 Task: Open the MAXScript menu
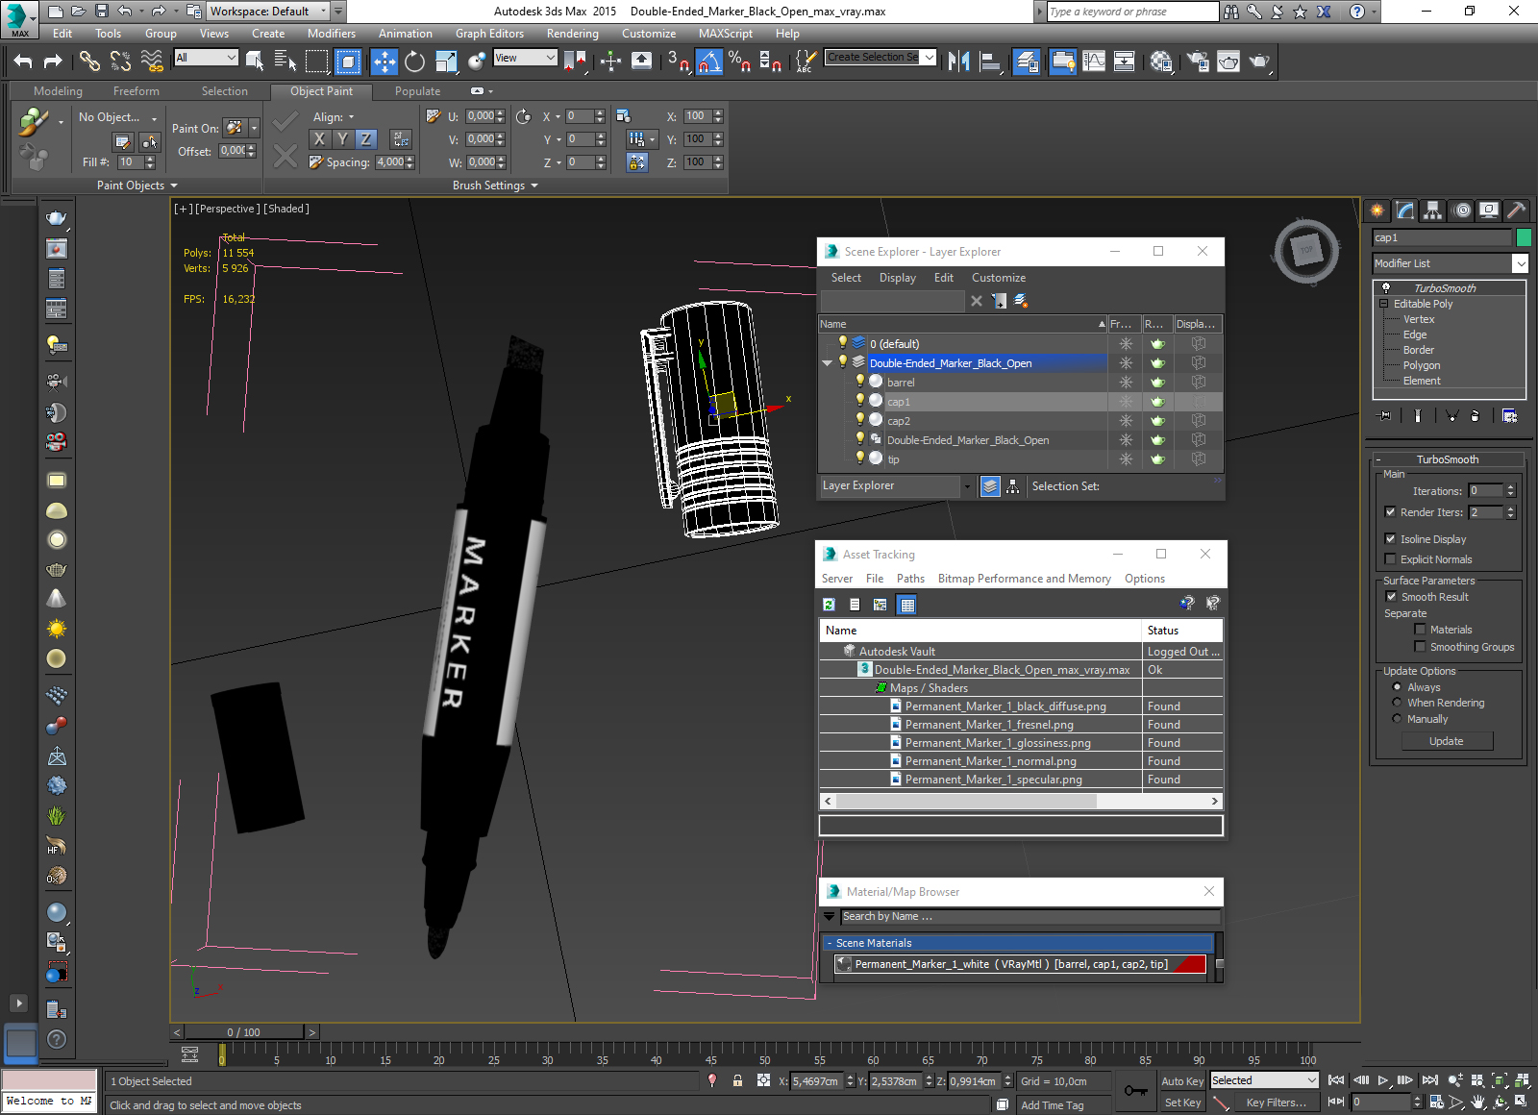726,34
